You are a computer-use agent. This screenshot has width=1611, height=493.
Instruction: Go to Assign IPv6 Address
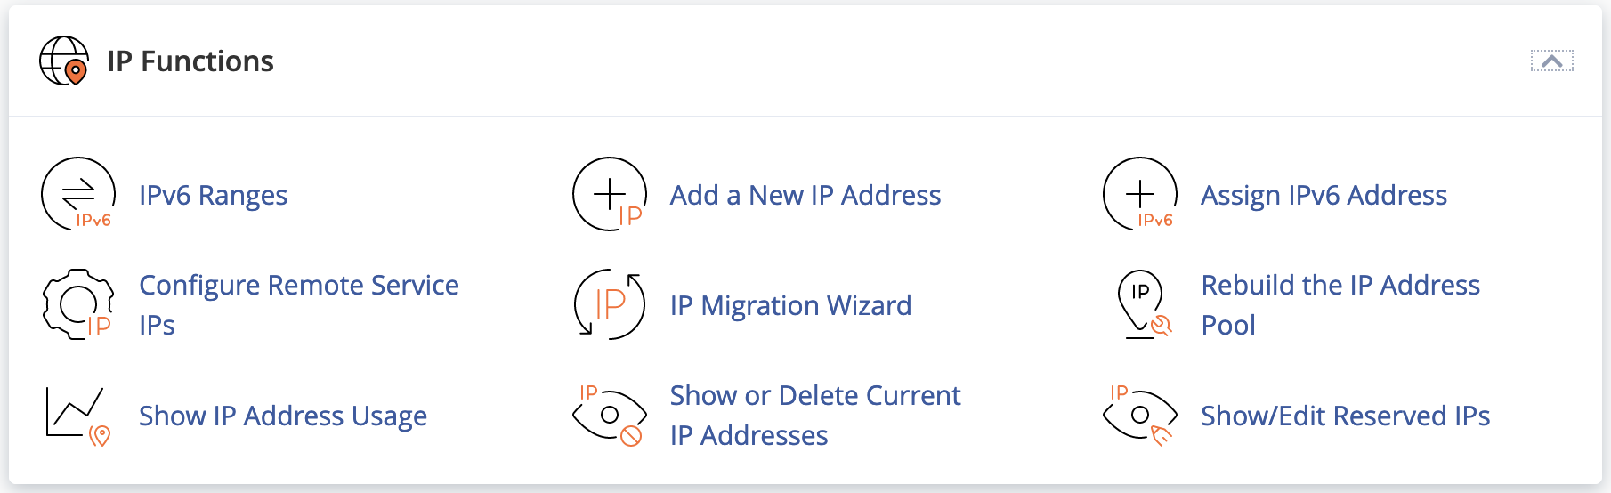click(1324, 195)
